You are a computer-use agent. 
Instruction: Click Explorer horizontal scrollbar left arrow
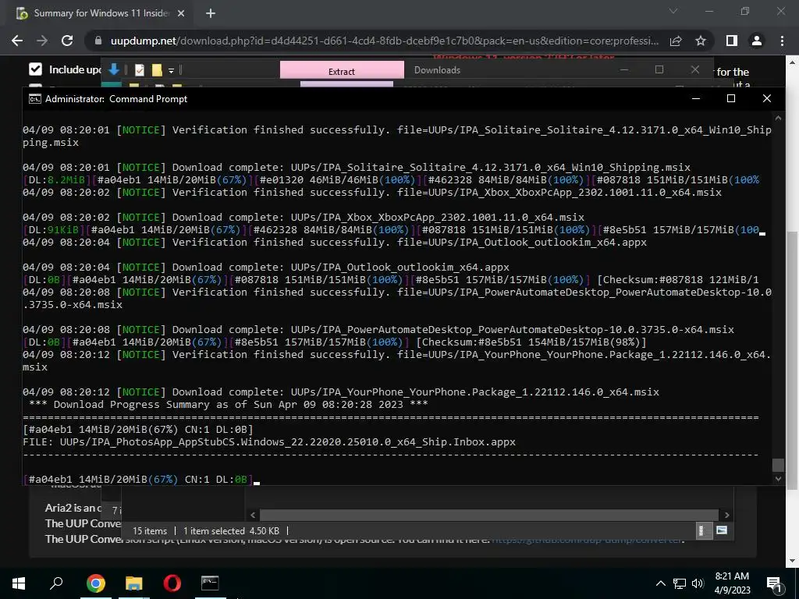[x=253, y=515]
